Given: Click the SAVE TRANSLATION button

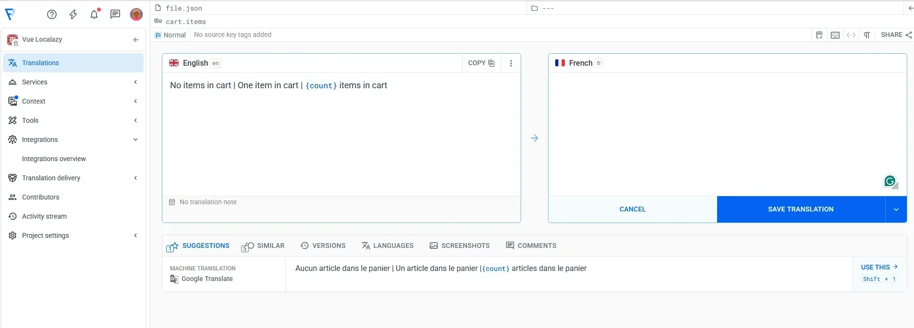Looking at the screenshot, I should pyautogui.click(x=801, y=209).
